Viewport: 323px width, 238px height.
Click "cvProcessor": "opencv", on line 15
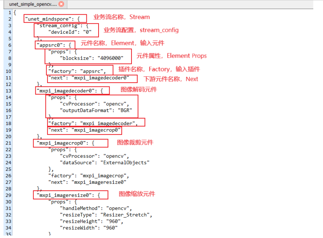(x=94, y=104)
